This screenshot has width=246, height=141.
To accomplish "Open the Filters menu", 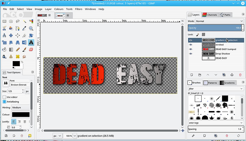I will click(79, 9).
